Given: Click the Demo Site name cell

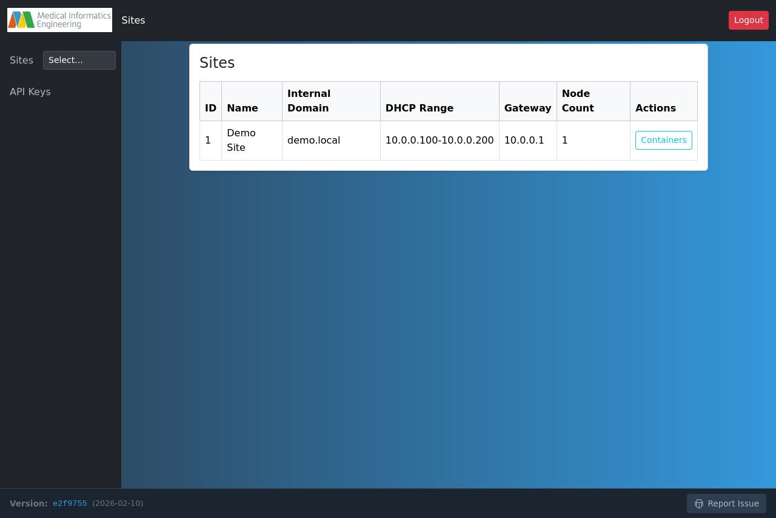Looking at the screenshot, I should (x=241, y=140).
